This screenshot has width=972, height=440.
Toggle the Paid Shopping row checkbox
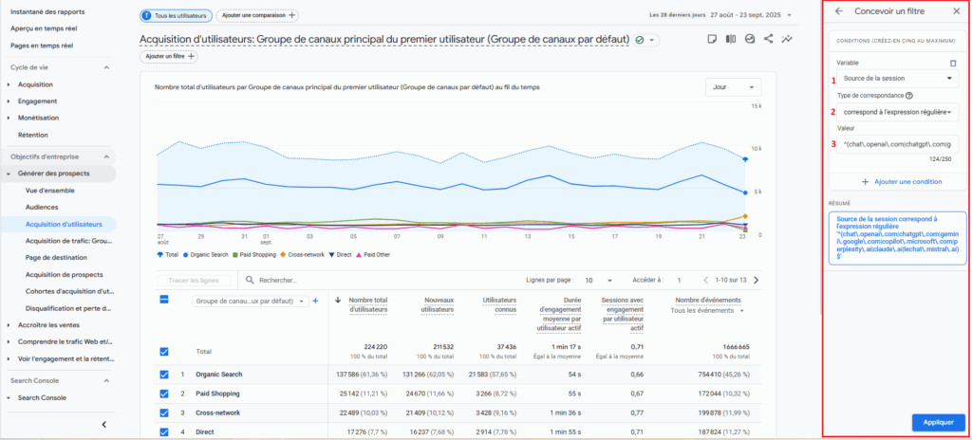(164, 393)
